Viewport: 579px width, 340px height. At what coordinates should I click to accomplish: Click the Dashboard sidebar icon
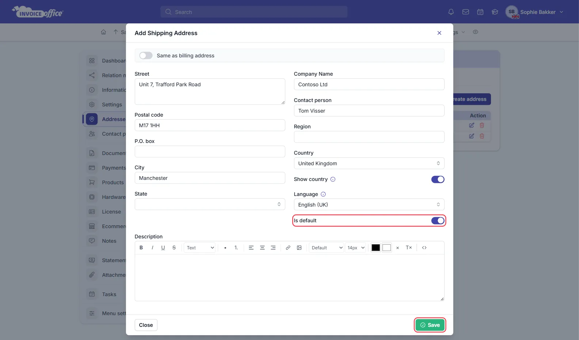click(92, 61)
